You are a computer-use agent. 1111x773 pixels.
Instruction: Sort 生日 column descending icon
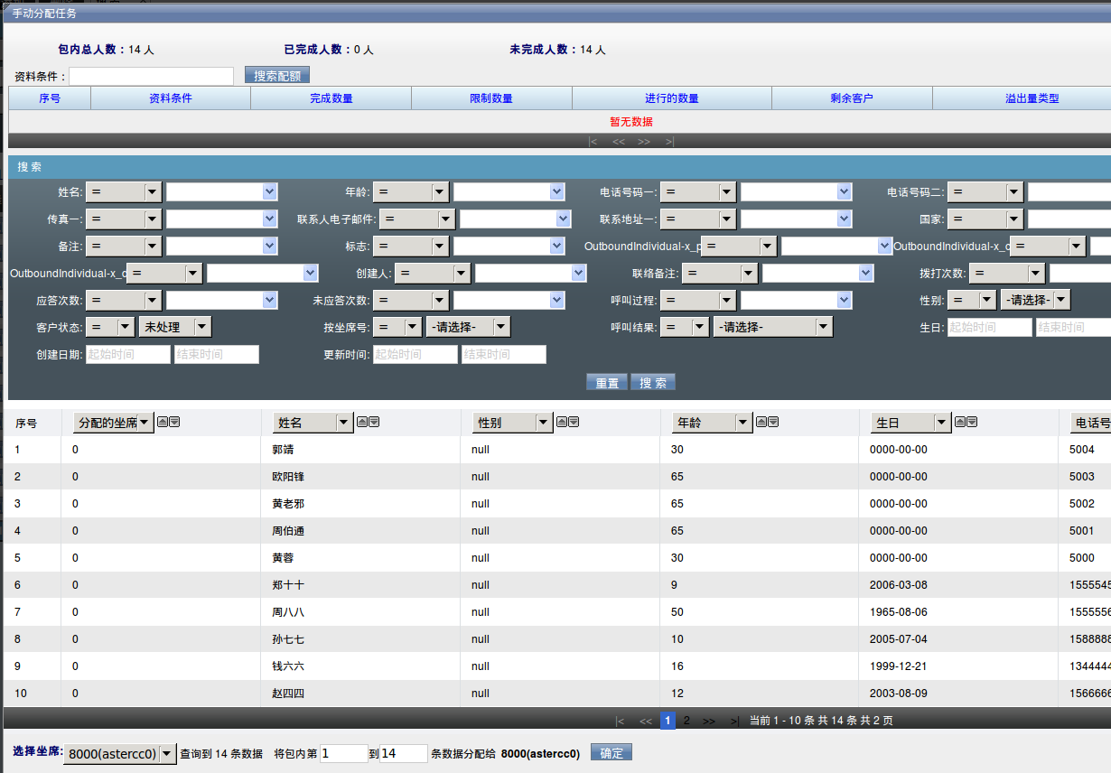(972, 422)
